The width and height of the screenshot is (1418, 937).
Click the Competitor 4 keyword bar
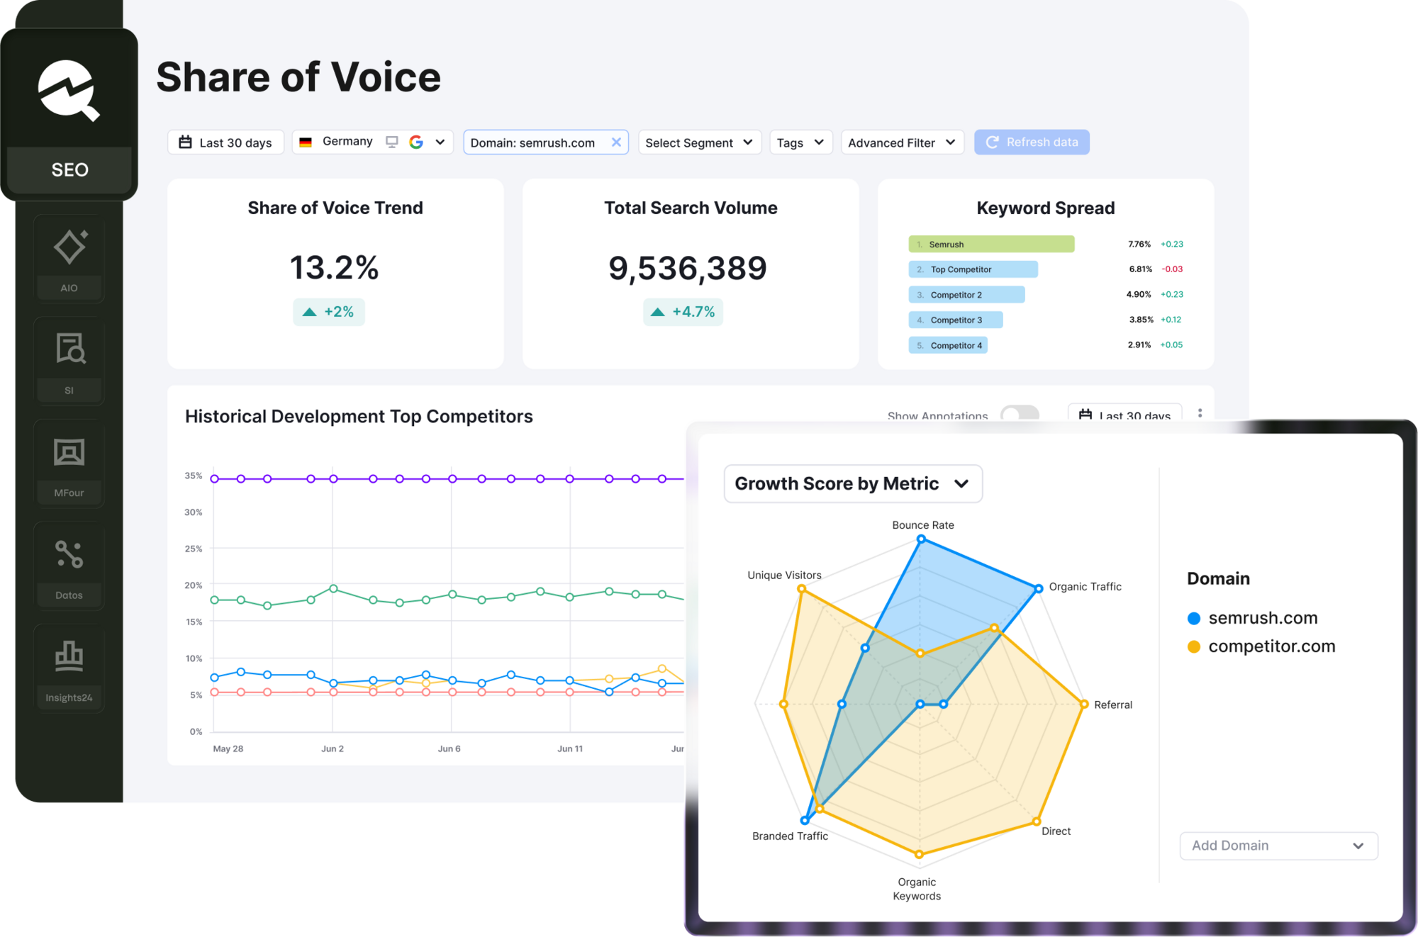pos(948,345)
